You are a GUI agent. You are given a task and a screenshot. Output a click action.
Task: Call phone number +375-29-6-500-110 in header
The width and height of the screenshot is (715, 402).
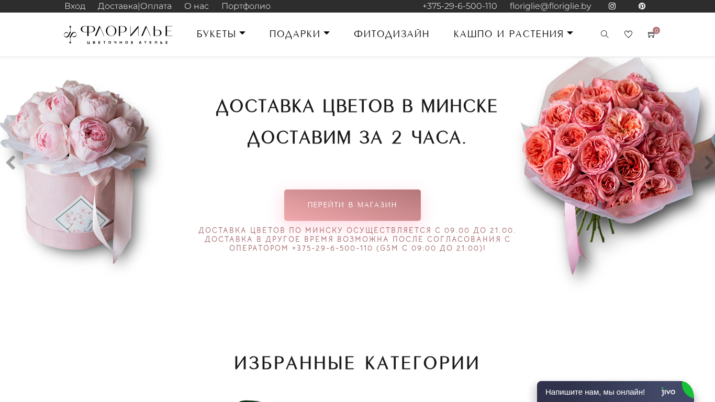(460, 6)
